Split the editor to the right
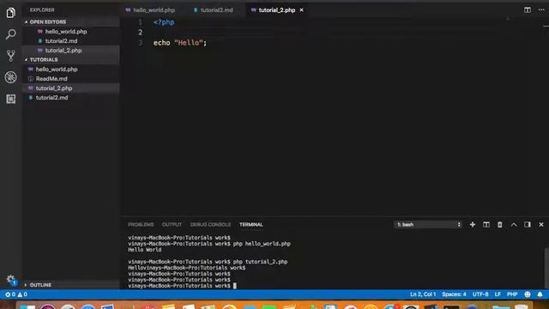Screen dimensions: 549x309 point(528,9)
